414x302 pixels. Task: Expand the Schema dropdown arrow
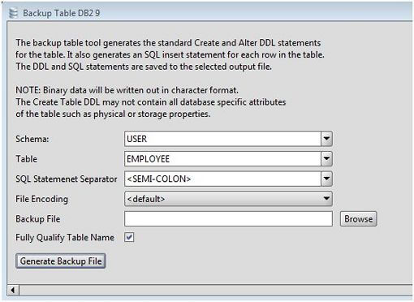pos(326,139)
